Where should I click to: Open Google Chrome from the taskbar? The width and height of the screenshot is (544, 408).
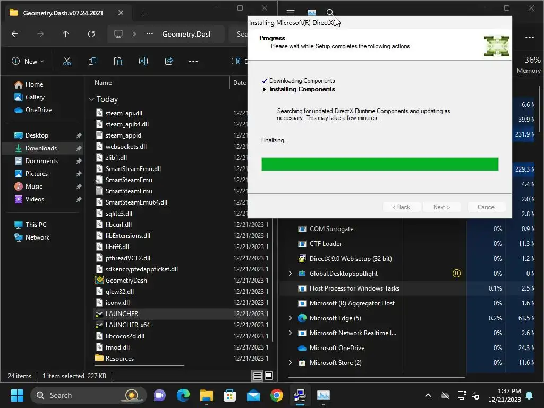coord(276,395)
